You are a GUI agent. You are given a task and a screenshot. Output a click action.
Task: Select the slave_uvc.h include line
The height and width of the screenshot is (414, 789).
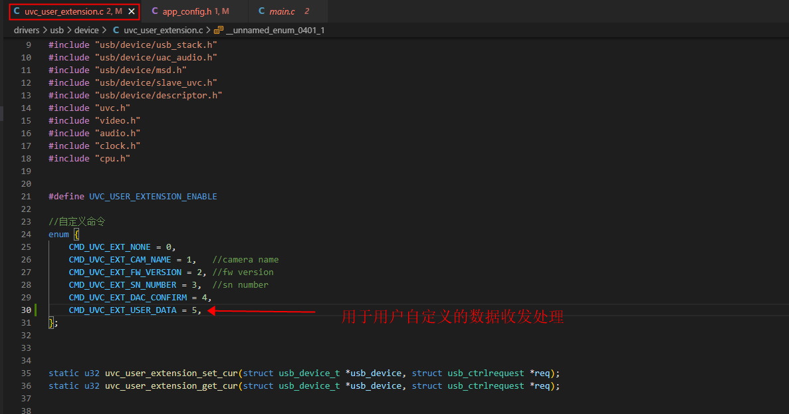pos(133,82)
